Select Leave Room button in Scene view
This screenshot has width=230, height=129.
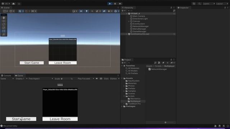point(63,63)
